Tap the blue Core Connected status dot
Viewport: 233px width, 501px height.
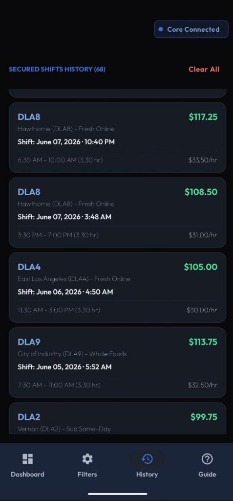[x=161, y=29]
